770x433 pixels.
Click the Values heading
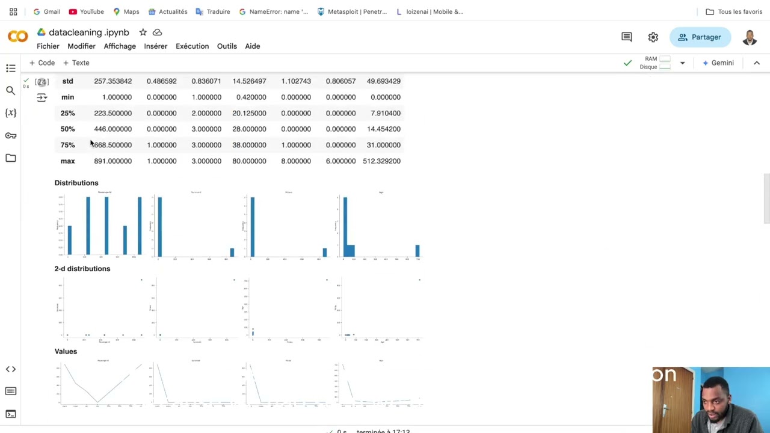coord(66,351)
